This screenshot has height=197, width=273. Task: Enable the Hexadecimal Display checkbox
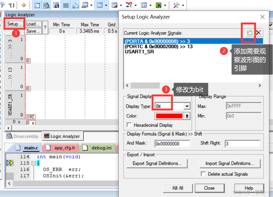[129, 125]
